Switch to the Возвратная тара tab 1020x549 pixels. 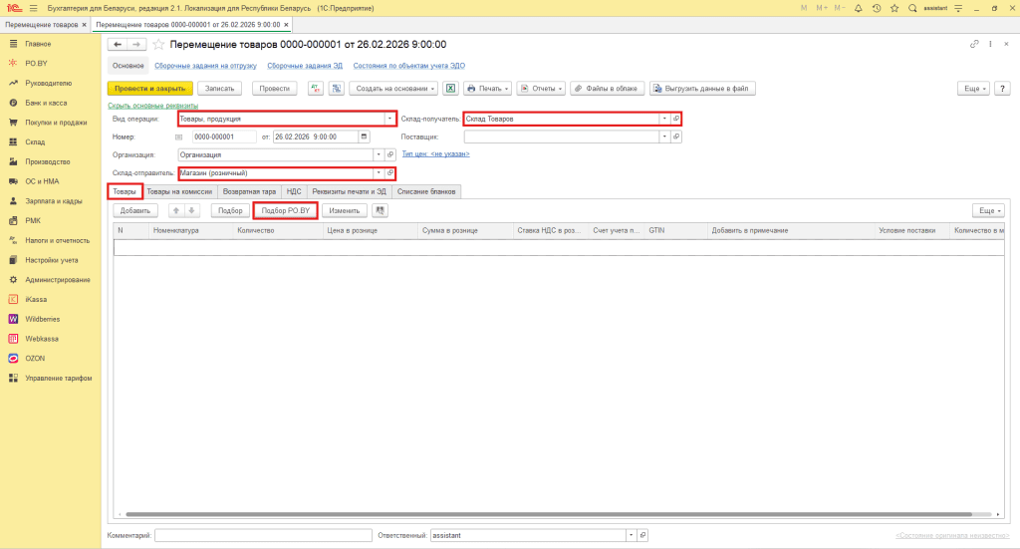point(249,191)
